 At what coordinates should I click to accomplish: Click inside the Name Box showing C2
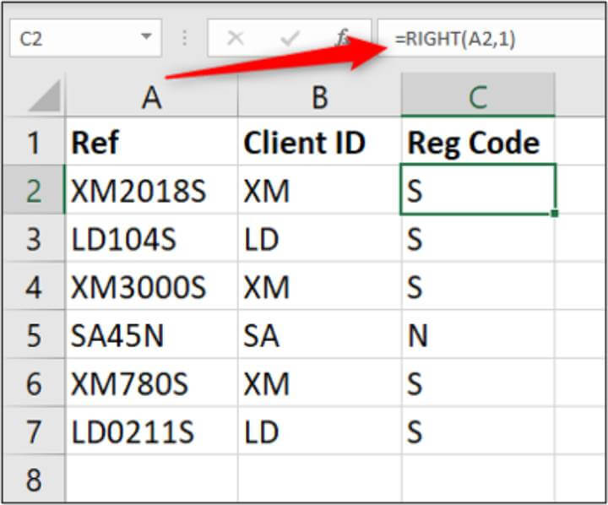[x=68, y=39]
